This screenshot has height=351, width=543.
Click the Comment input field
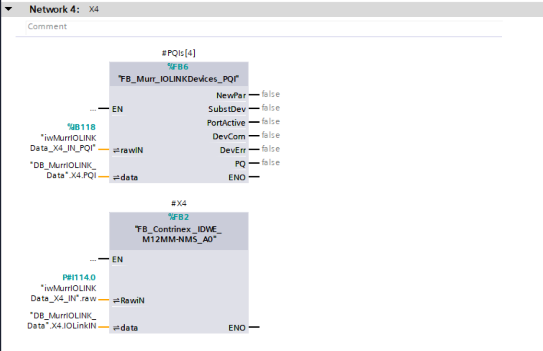coord(264,27)
